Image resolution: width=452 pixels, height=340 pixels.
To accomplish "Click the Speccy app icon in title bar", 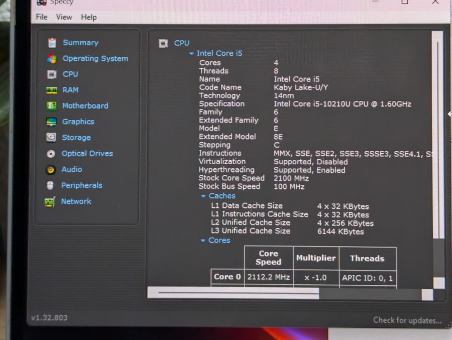I will pyautogui.click(x=42, y=3).
